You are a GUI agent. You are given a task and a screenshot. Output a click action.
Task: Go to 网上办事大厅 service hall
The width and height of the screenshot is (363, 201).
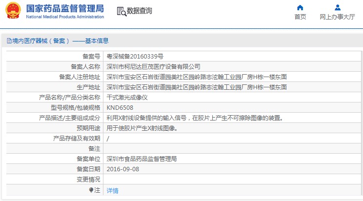[x=337, y=17]
